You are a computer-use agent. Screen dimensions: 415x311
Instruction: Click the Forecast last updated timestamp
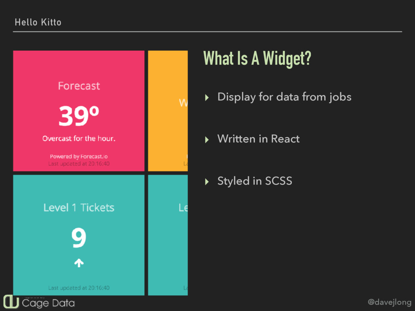[79, 164]
